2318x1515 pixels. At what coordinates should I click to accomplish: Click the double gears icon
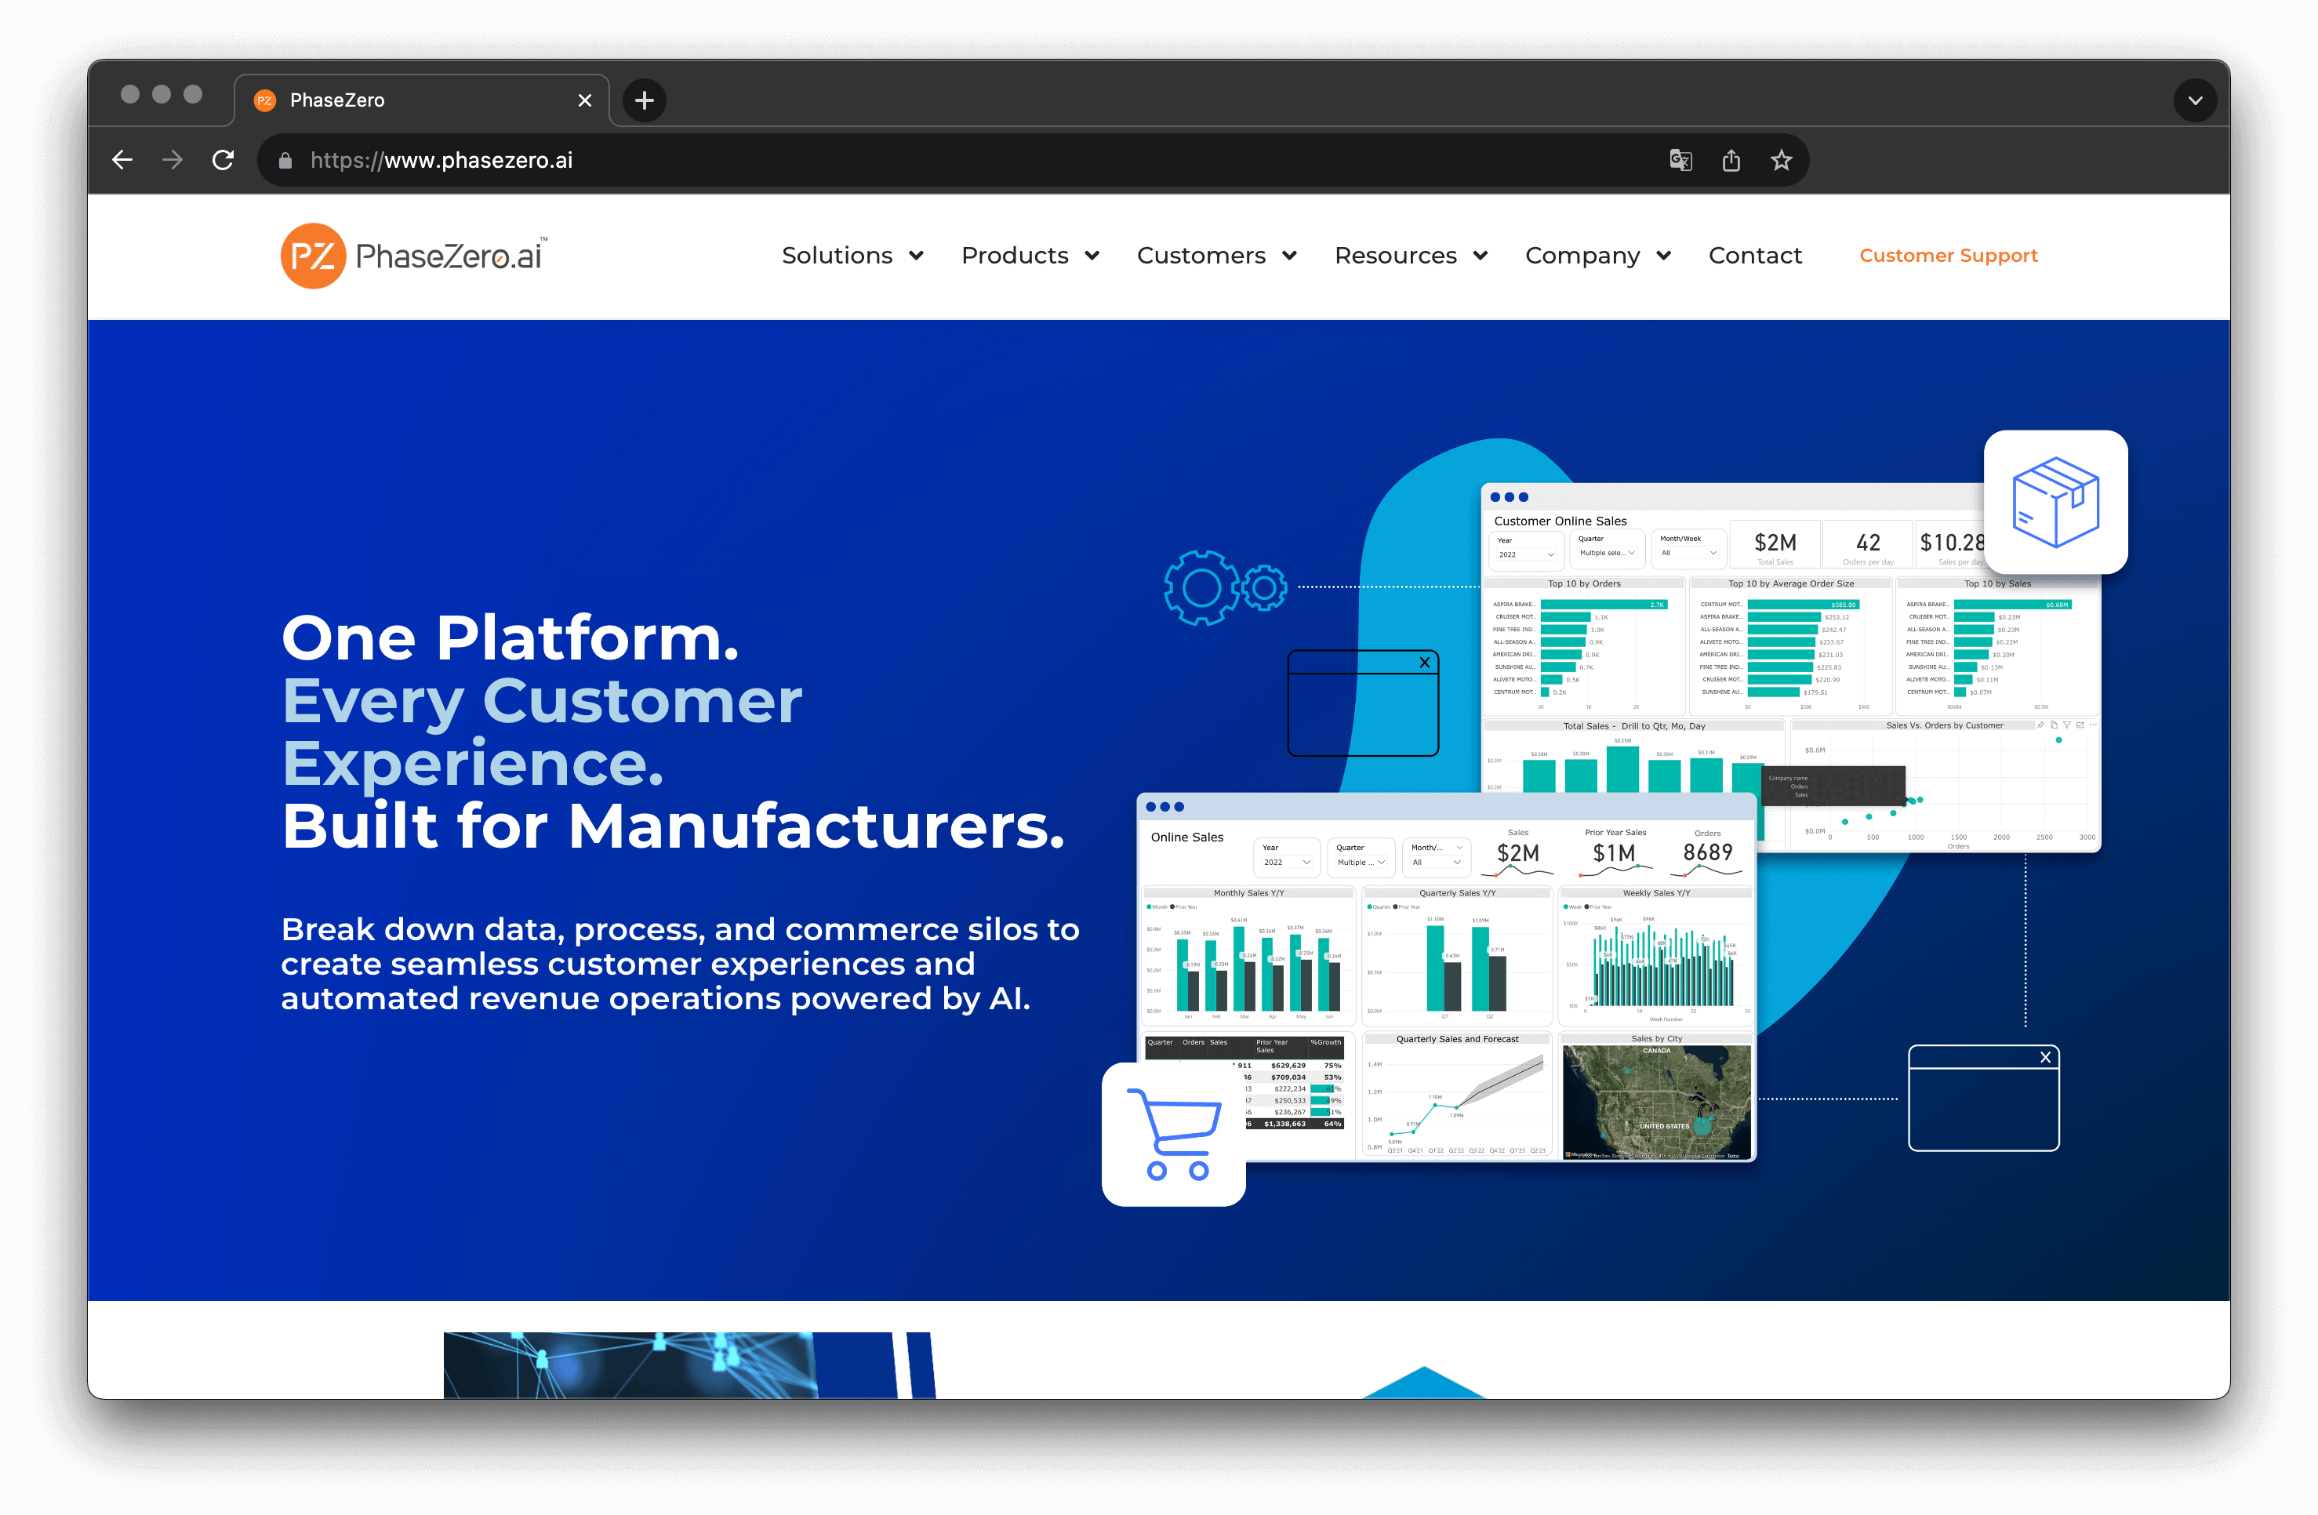point(1225,587)
